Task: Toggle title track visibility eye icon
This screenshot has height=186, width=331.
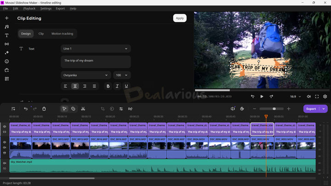Action: pos(5,127)
